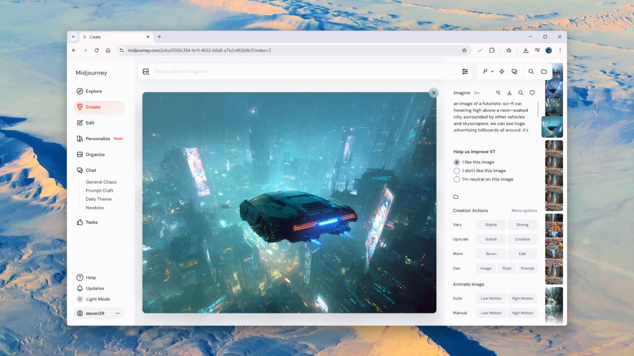Image resolution: width=634 pixels, height=356 pixels.
Task: Click the add image icon in prompt bar
Action: coord(146,72)
